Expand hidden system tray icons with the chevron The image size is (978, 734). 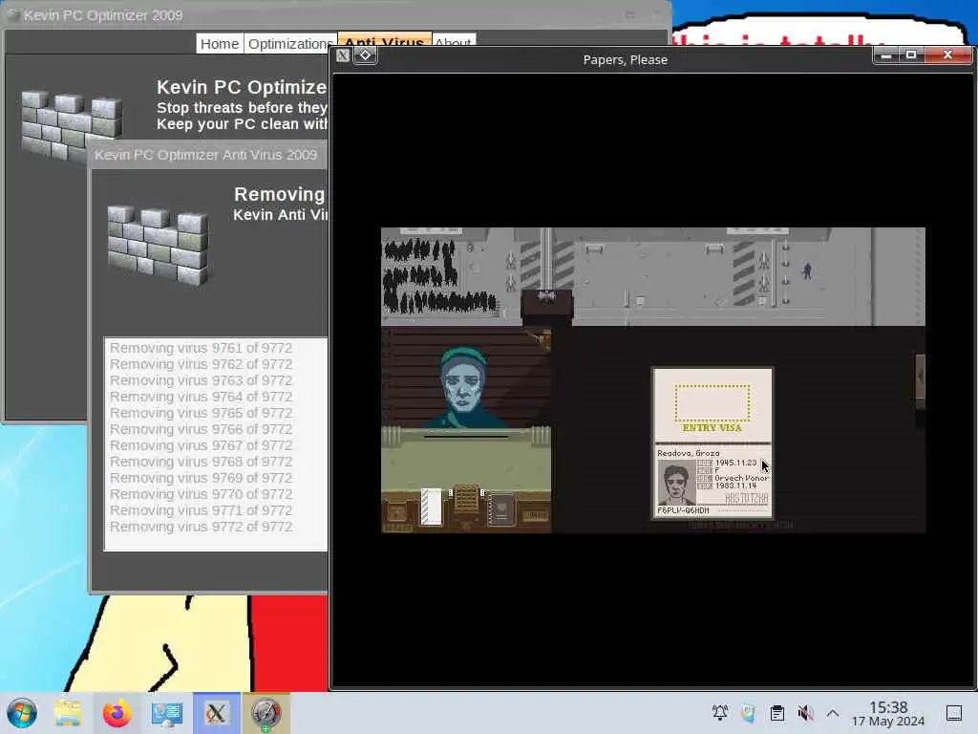coord(833,712)
